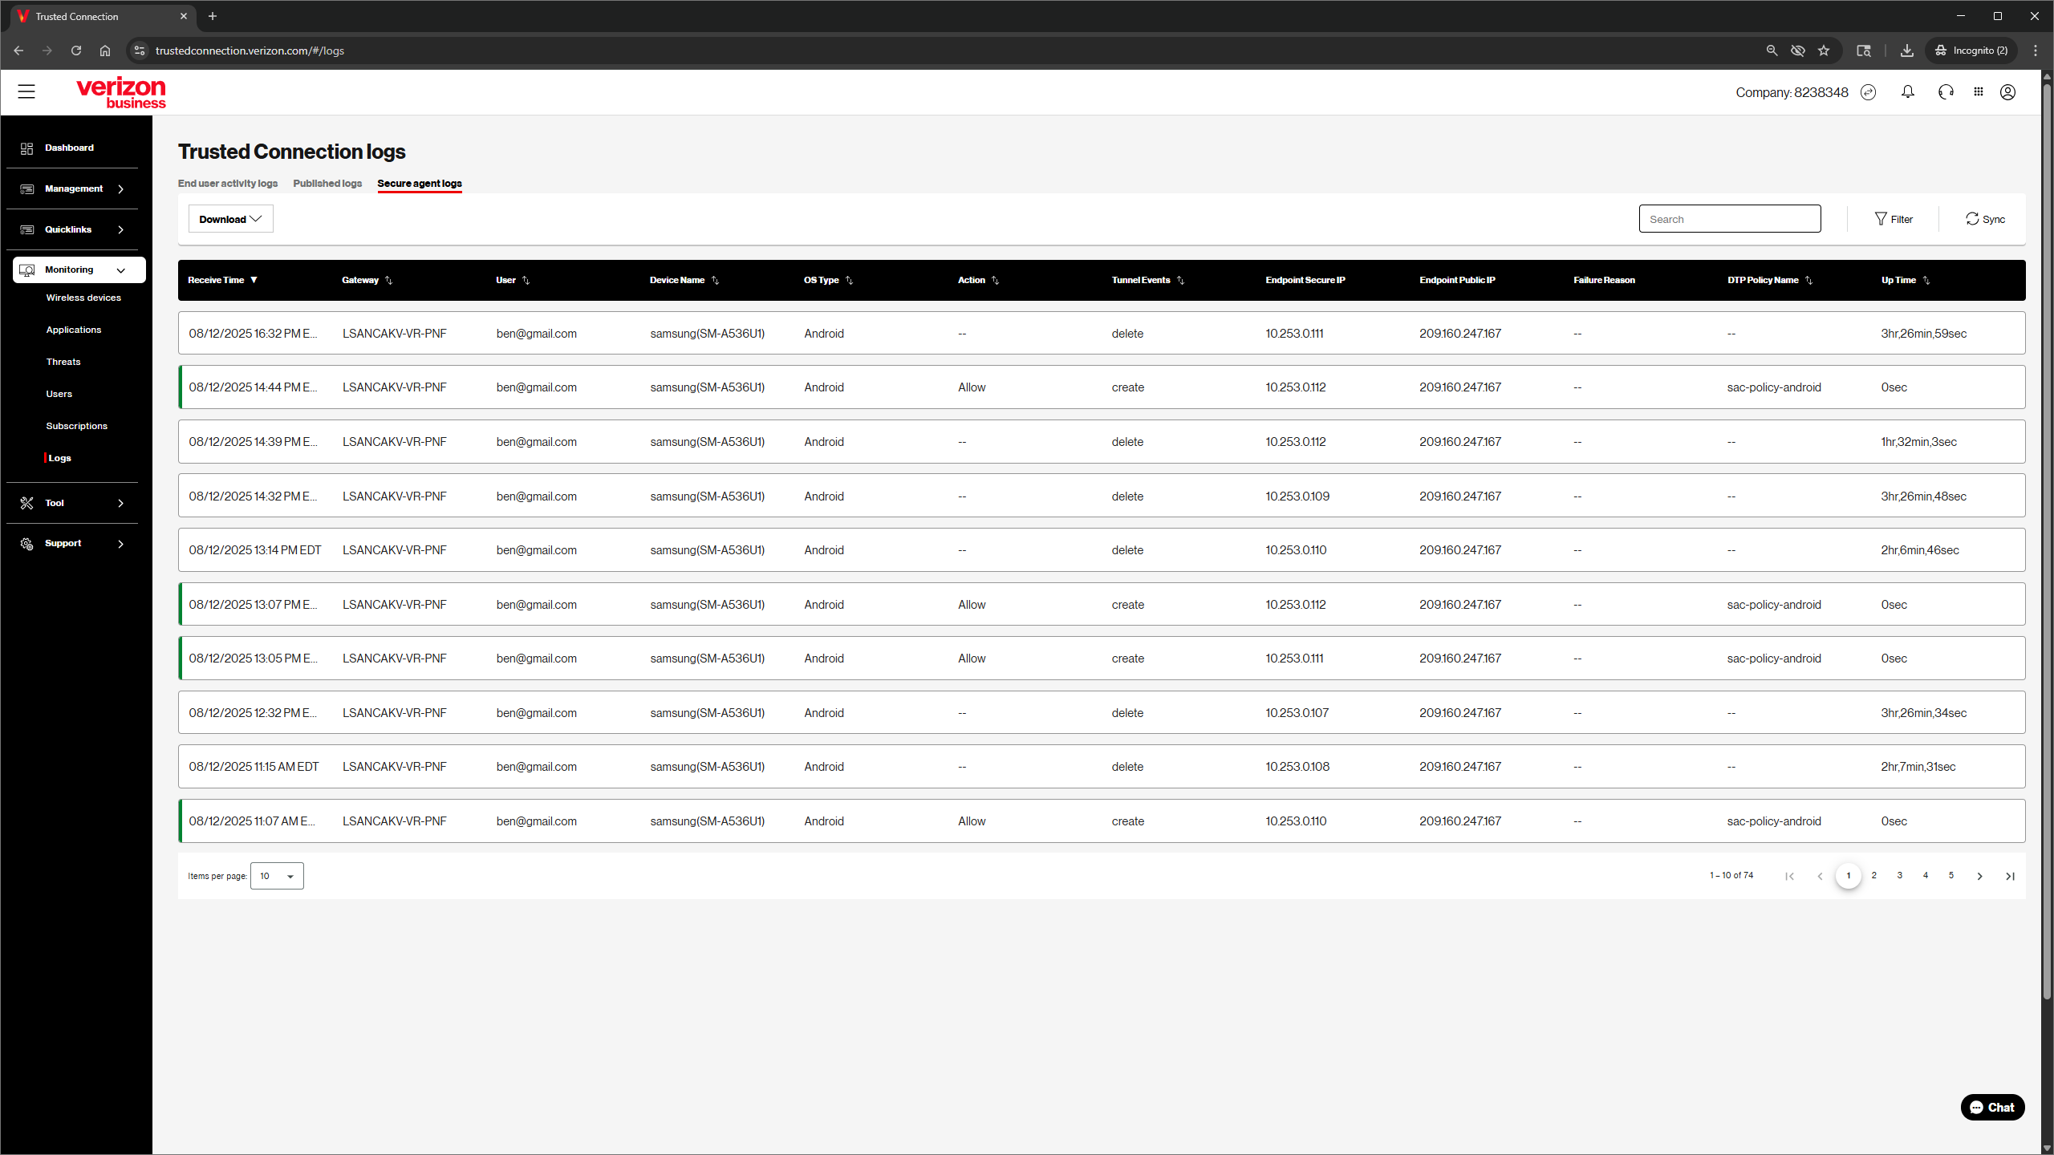
Task: Open the hamburger navigation menu
Action: click(26, 91)
